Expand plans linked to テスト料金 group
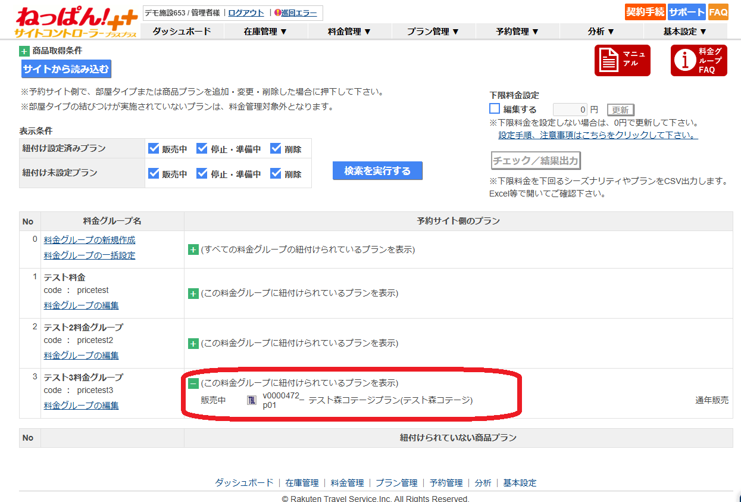The height and width of the screenshot is (502, 741). 193,294
